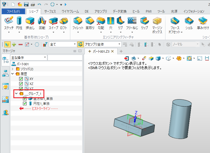Select the スケッチ (Sketch) tool
The height and width of the screenshot is (153, 210).
click(9, 23)
